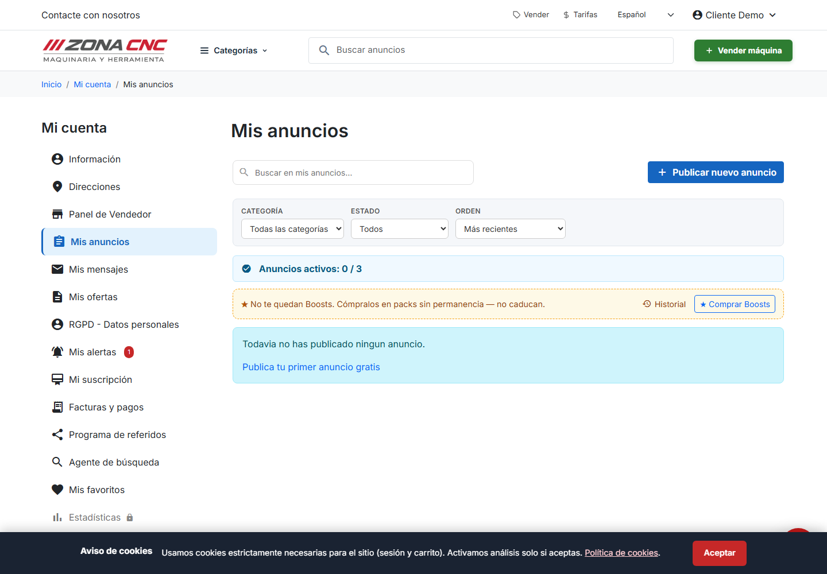Click the Inicio breadcrumb link
Screen dimensions: 827x574
(x=51, y=84)
